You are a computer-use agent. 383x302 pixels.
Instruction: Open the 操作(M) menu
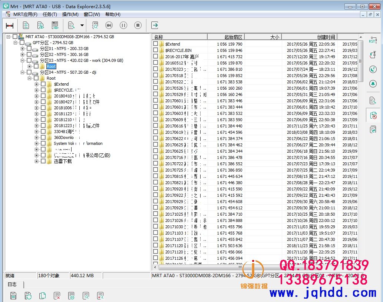[70, 14]
